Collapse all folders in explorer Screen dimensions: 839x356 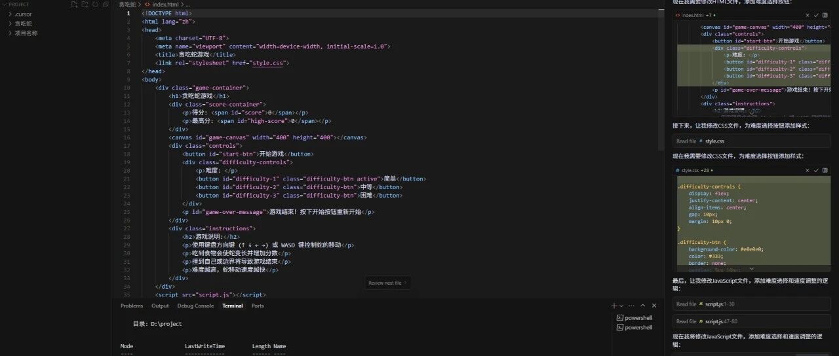pos(106,5)
